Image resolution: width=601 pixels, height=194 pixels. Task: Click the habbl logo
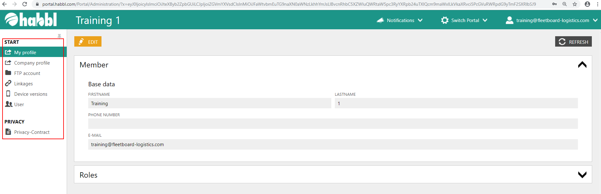pos(31,20)
